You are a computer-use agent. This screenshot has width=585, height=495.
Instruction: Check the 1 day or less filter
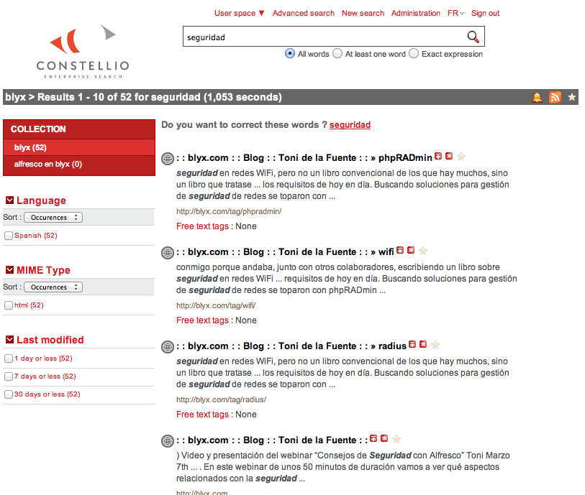pyautogui.click(x=9, y=358)
